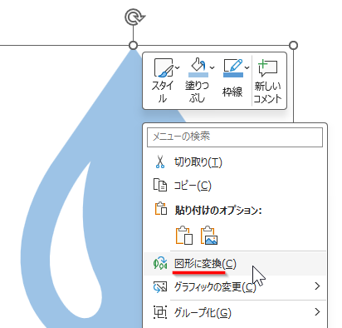The image size is (342, 328).
Task: Paste as picture option button
Action: [x=209, y=236]
